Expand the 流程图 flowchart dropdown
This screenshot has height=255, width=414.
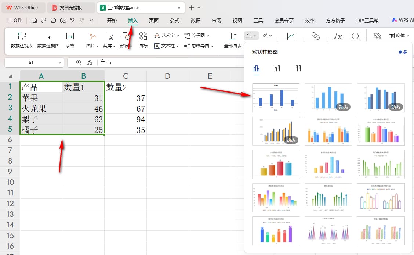[x=197, y=35]
